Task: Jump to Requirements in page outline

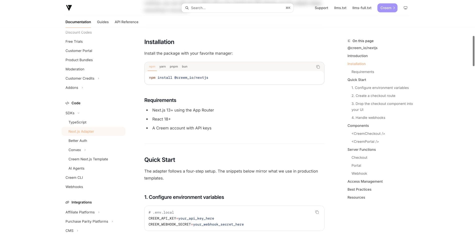Action: 363,72
